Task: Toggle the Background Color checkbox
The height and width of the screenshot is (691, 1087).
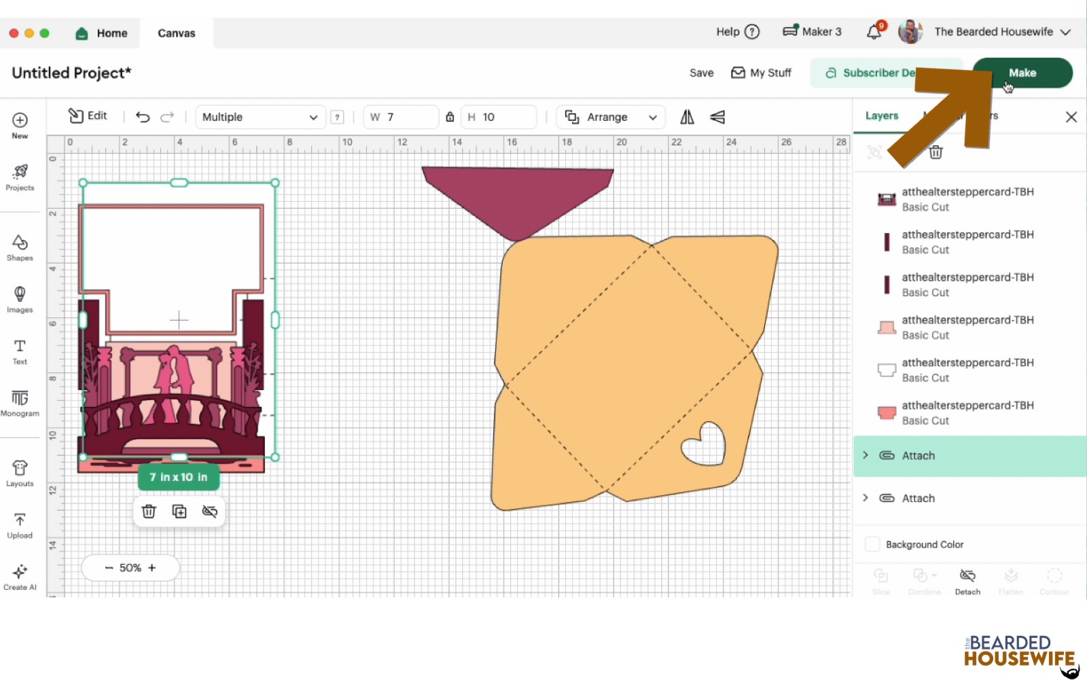Action: (x=872, y=544)
